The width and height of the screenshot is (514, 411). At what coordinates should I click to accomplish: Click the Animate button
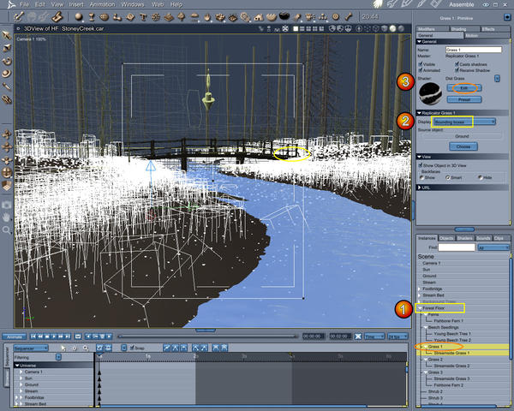14,337
